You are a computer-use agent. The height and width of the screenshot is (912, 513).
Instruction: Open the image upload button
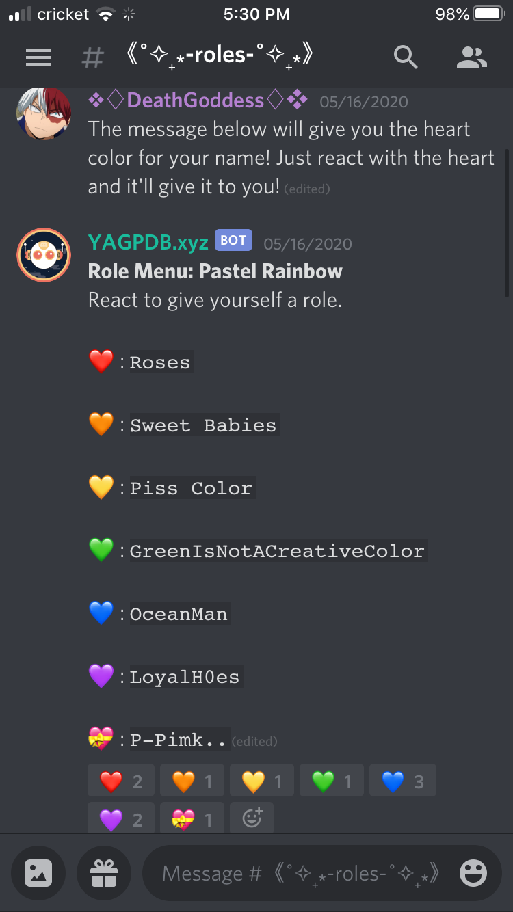38,873
